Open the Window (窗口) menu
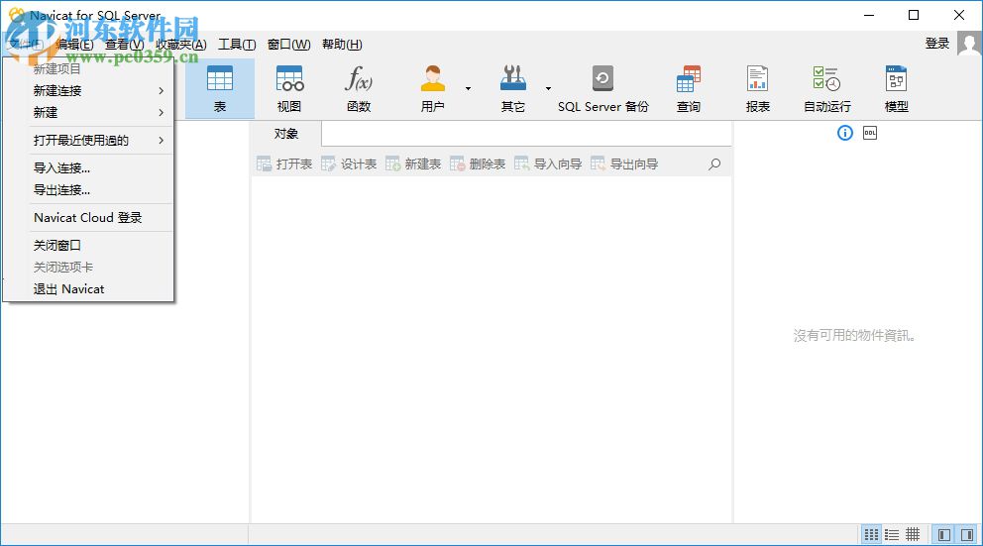Image resolution: width=983 pixels, height=546 pixels. click(x=288, y=45)
